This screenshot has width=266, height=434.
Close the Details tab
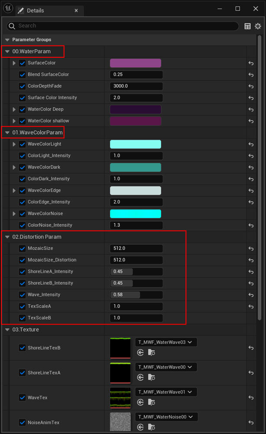click(77, 10)
